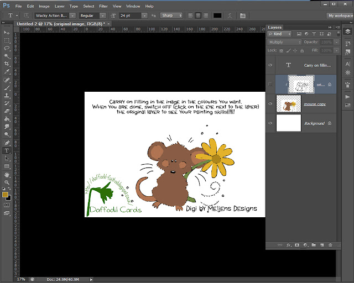Select the Zoom tool
Image resolution: width=354 pixels, height=283 pixels.
pos(7,182)
